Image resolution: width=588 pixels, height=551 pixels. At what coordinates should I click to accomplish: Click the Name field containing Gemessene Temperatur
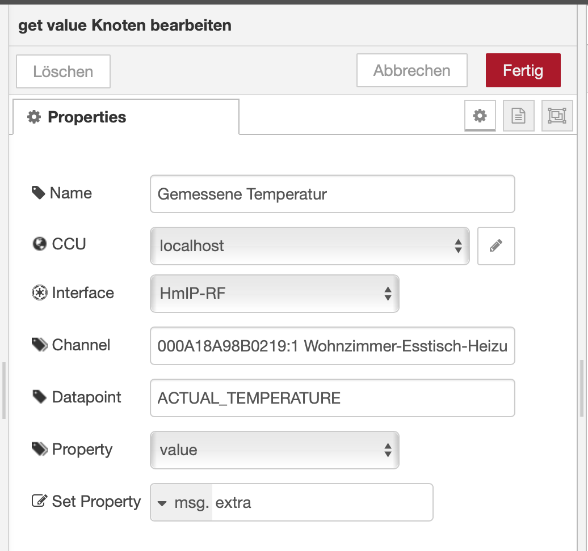(x=332, y=194)
